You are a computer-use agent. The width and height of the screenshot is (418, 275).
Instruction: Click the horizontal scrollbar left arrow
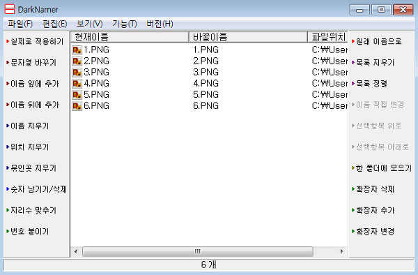[76, 251]
